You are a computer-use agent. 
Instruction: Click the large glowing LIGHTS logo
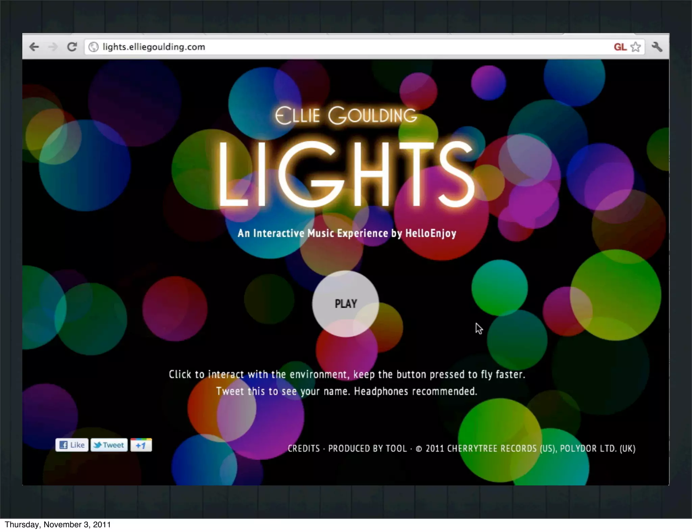(x=346, y=174)
